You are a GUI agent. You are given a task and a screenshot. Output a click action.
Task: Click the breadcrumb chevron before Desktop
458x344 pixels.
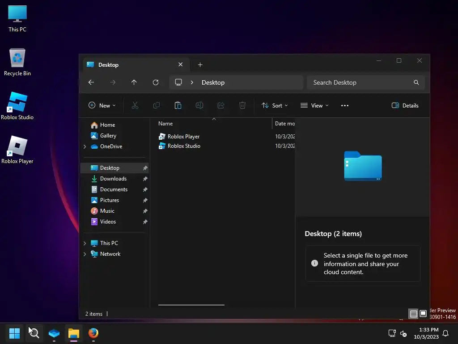coord(192,82)
